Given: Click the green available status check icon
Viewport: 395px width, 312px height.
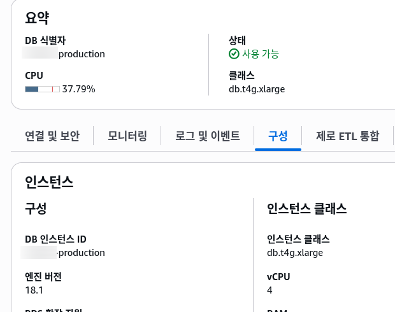Looking at the screenshot, I should pos(234,54).
